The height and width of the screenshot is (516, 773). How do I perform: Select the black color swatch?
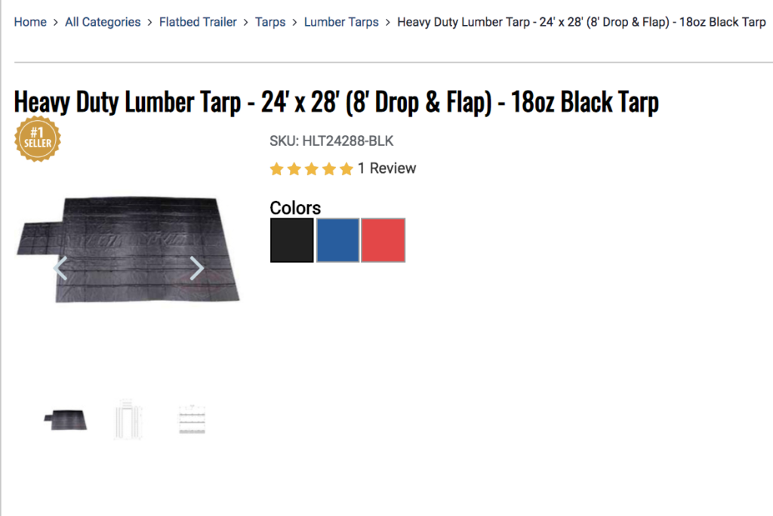[x=292, y=240]
